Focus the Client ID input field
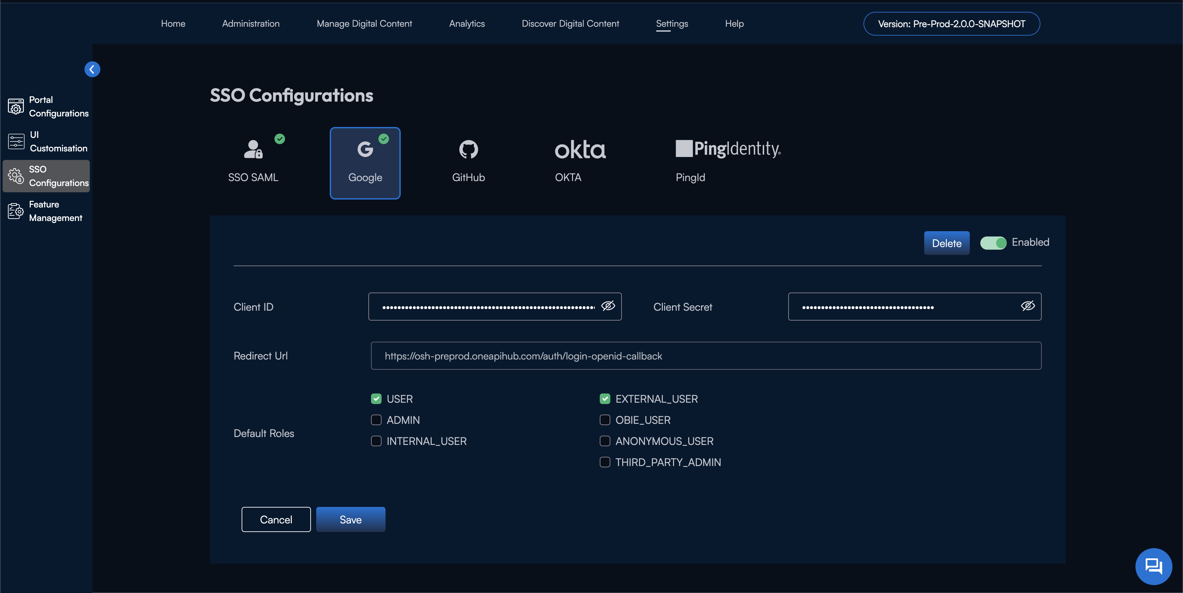 tap(494, 307)
